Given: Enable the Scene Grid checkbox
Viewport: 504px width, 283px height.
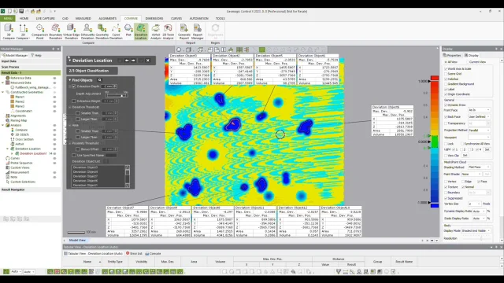Looking at the screenshot, I should pos(446,74).
